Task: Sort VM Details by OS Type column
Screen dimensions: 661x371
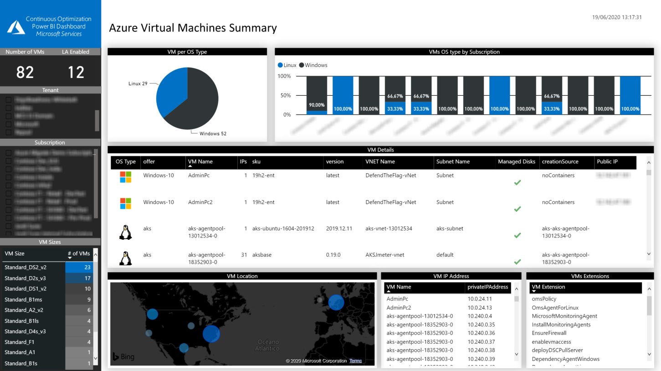Action: tap(126, 162)
